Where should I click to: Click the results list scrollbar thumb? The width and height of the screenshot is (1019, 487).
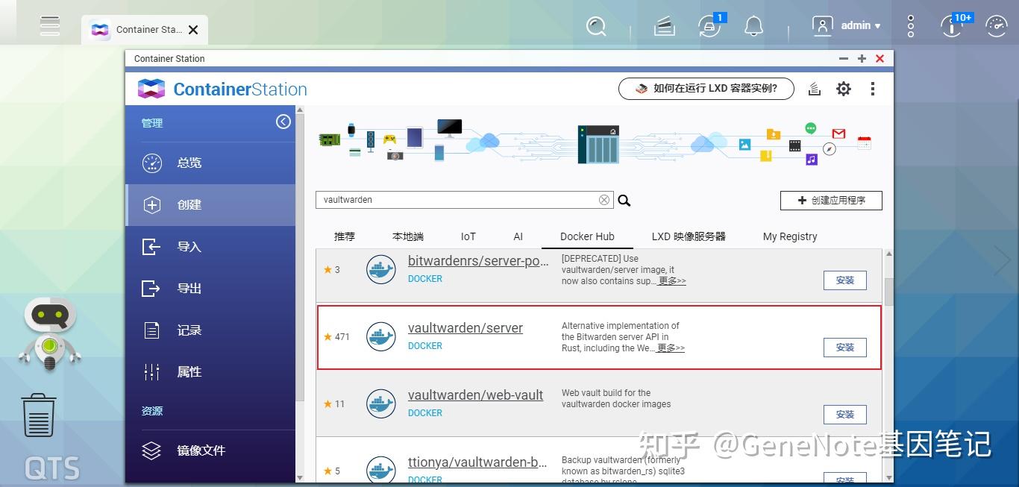pyautogui.click(x=888, y=292)
